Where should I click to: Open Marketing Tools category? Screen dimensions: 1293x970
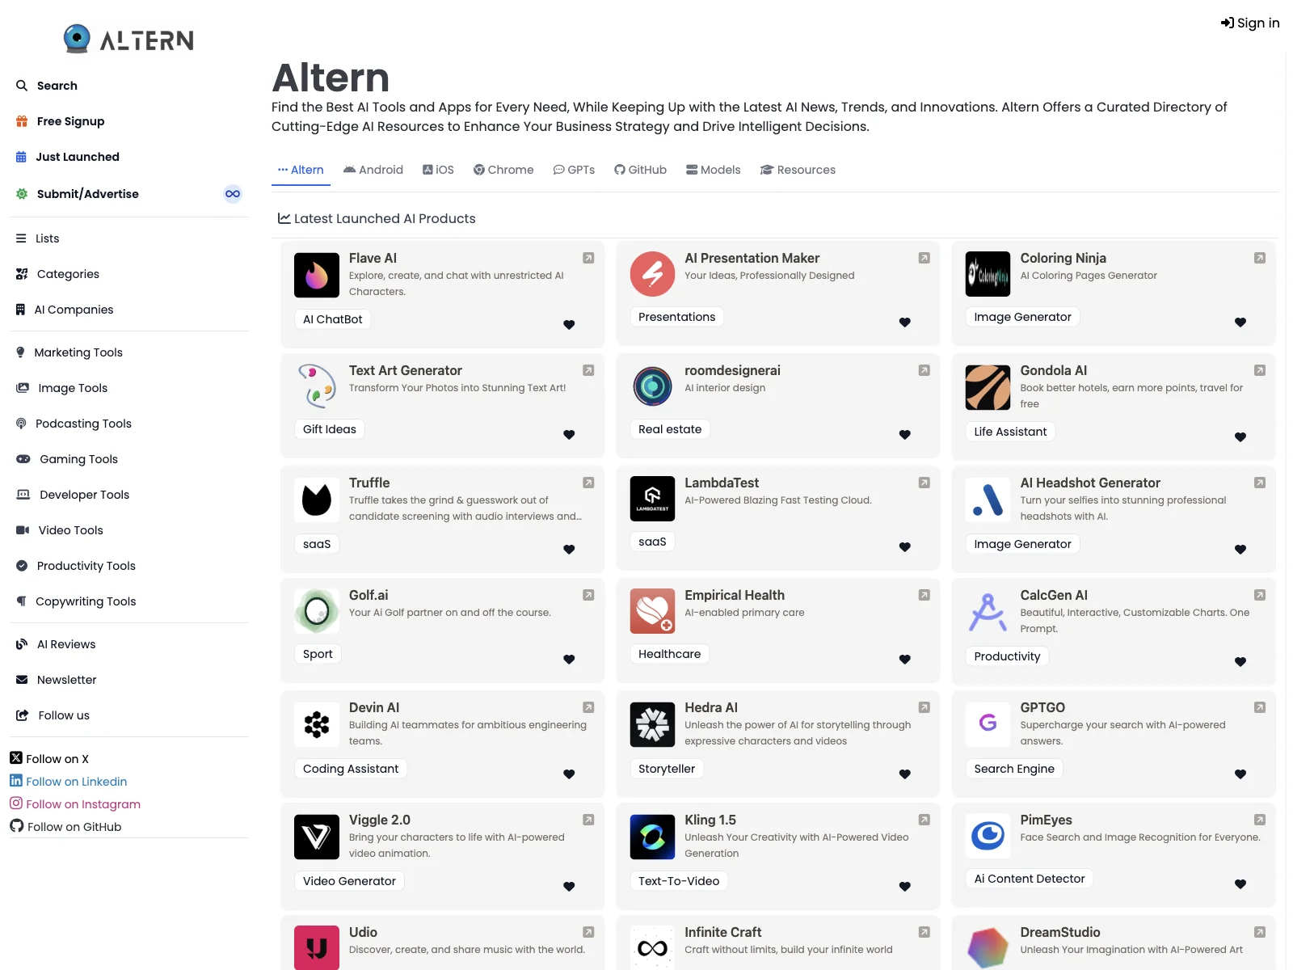(69, 352)
